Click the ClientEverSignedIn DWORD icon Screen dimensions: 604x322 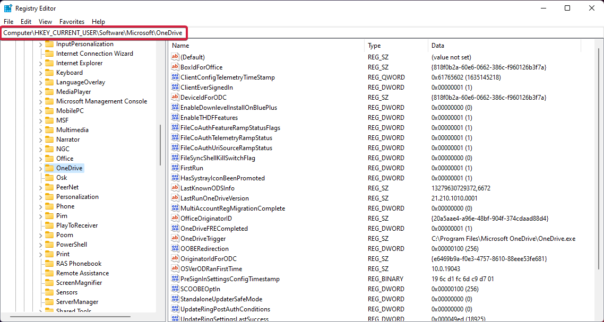tap(175, 88)
